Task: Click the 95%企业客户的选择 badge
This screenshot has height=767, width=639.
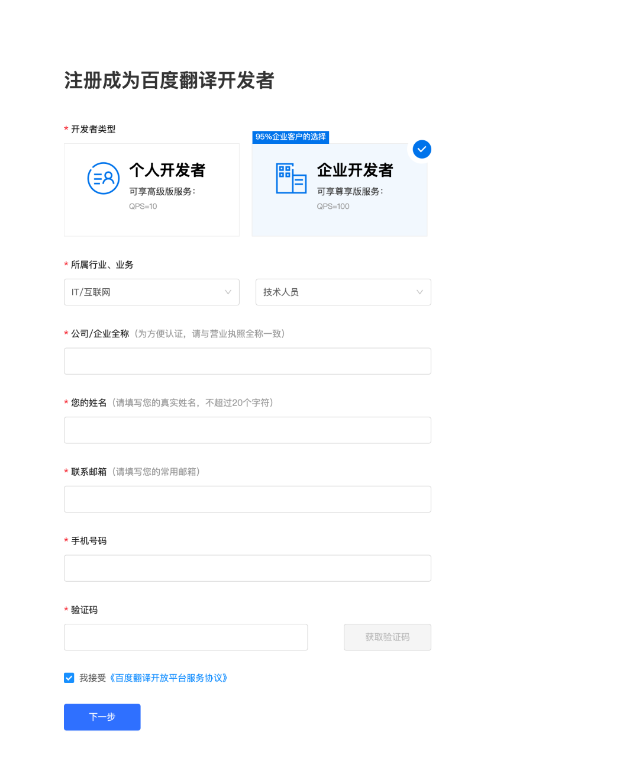Action: click(291, 137)
